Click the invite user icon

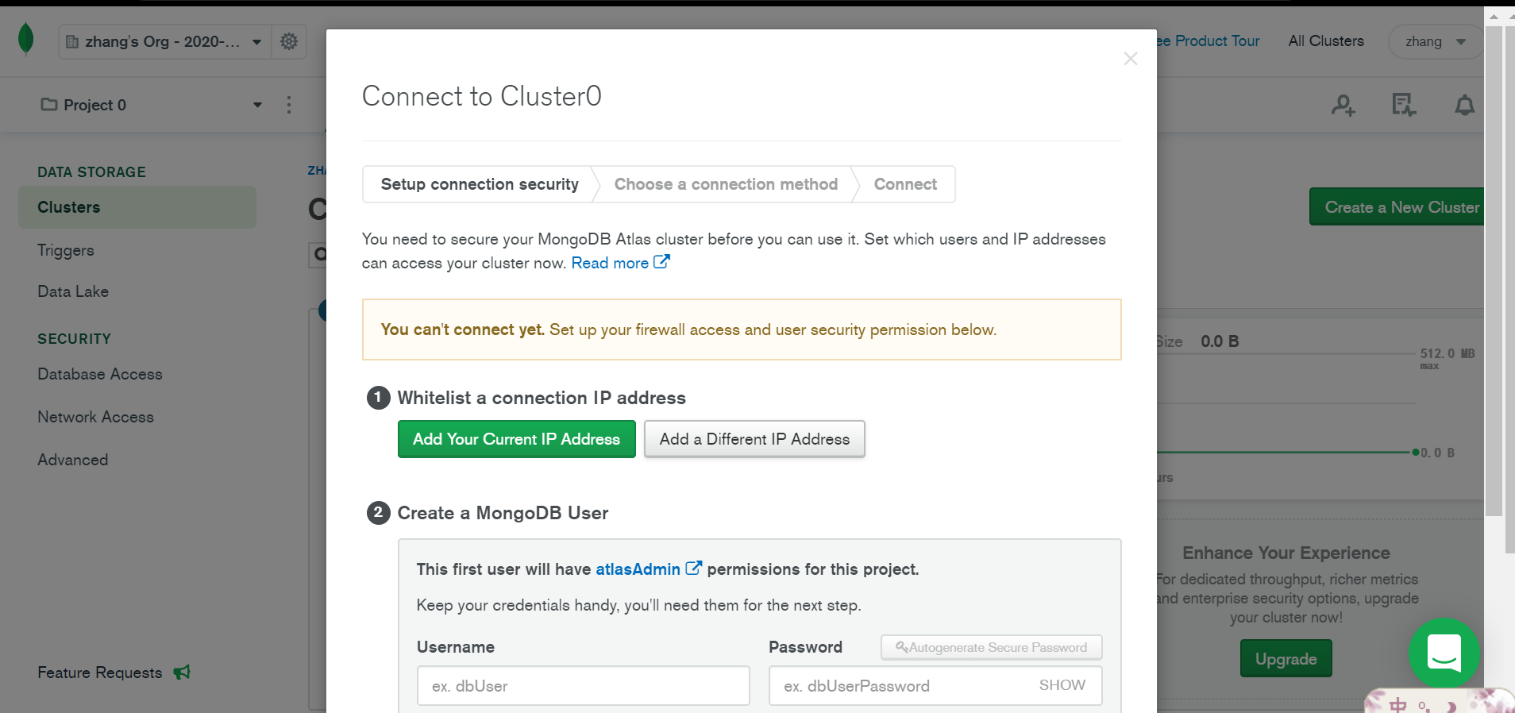click(1343, 105)
